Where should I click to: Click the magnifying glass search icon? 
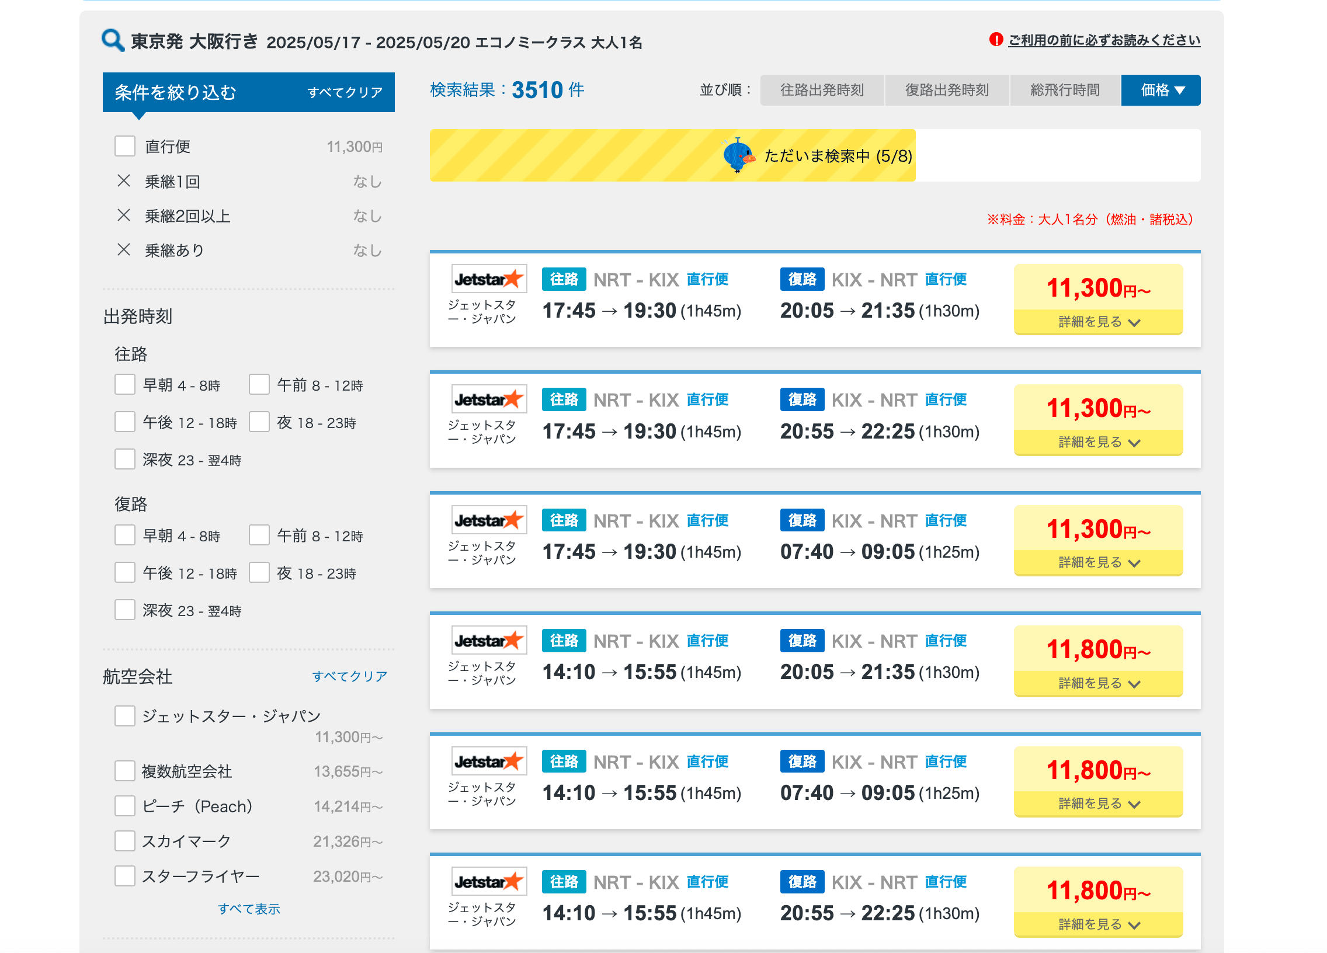tap(112, 40)
